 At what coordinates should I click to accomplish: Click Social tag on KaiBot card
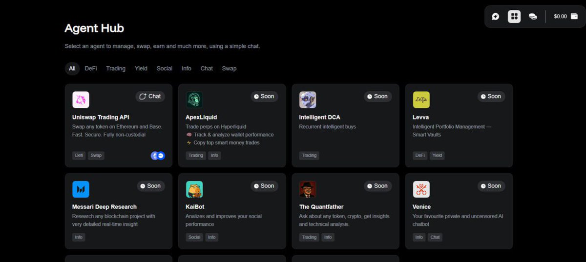pyautogui.click(x=194, y=237)
